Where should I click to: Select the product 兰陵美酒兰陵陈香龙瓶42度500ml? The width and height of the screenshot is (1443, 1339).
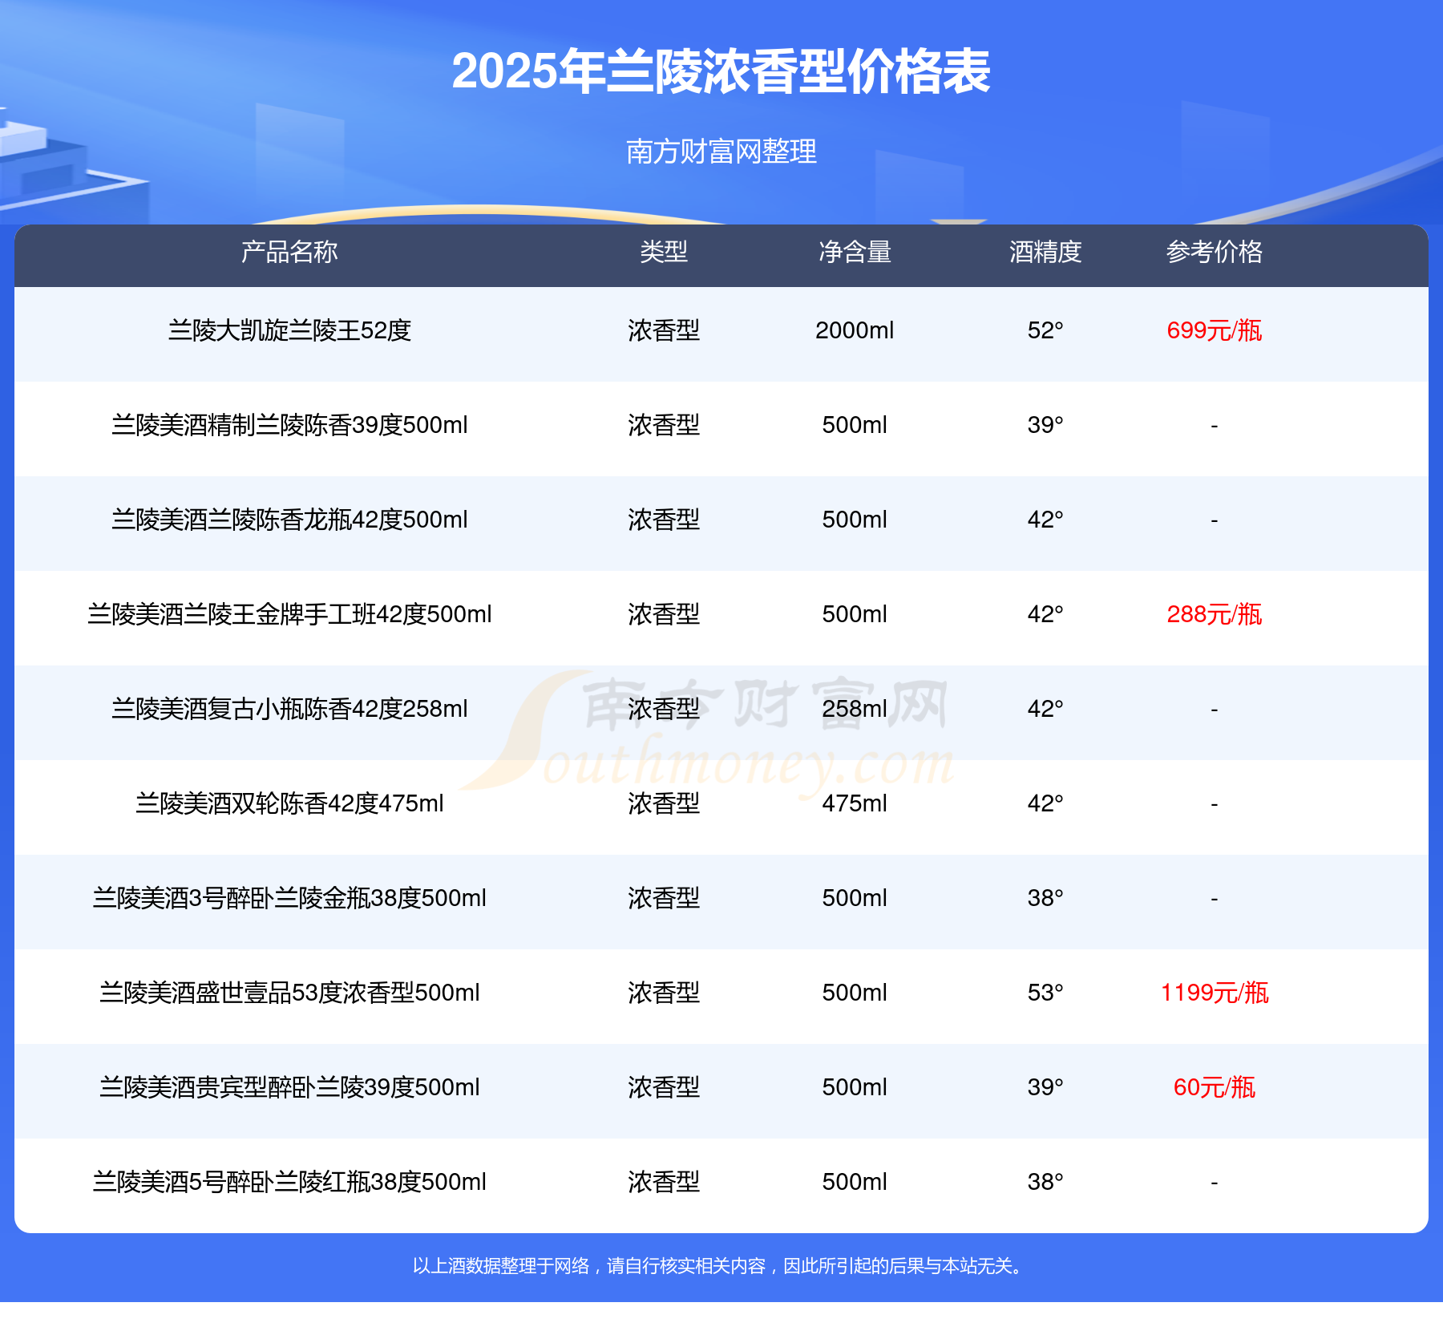click(x=289, y=520)
